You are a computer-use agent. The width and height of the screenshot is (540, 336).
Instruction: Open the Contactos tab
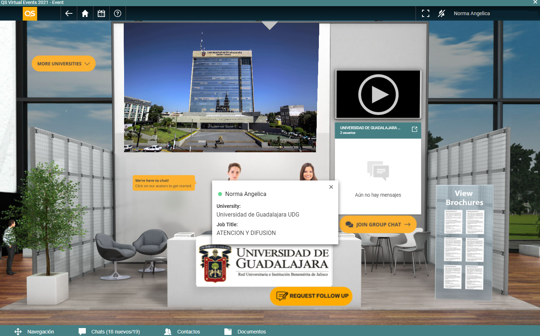[182, 331]
